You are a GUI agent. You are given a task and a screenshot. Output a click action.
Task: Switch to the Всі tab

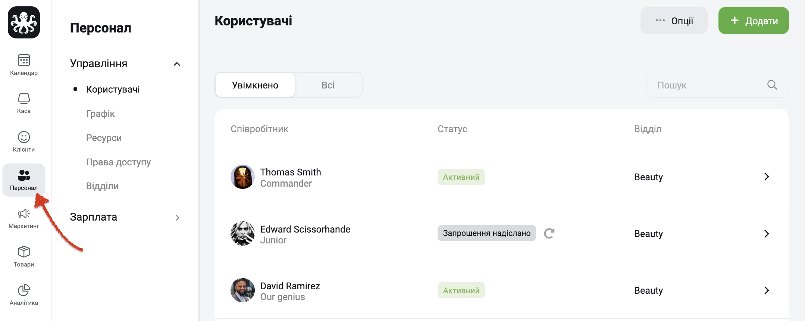point(328,85)
